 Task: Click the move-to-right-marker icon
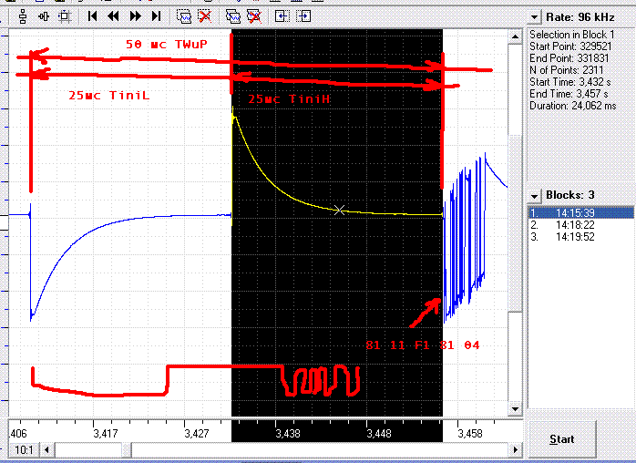[x=303, y=15]
